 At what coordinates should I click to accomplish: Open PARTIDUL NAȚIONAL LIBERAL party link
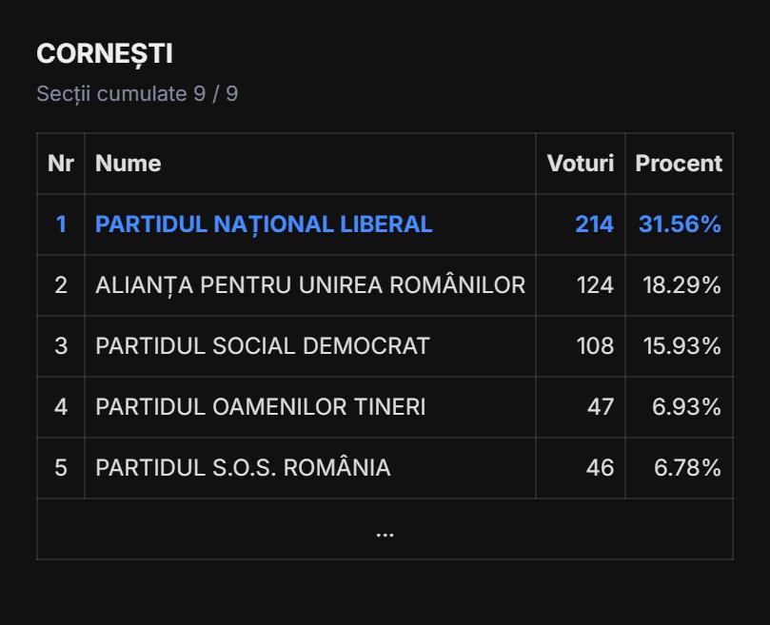coord(264,225)
